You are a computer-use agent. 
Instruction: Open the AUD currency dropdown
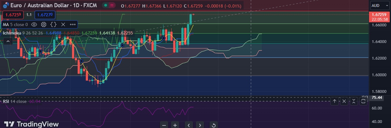(379, 5)
